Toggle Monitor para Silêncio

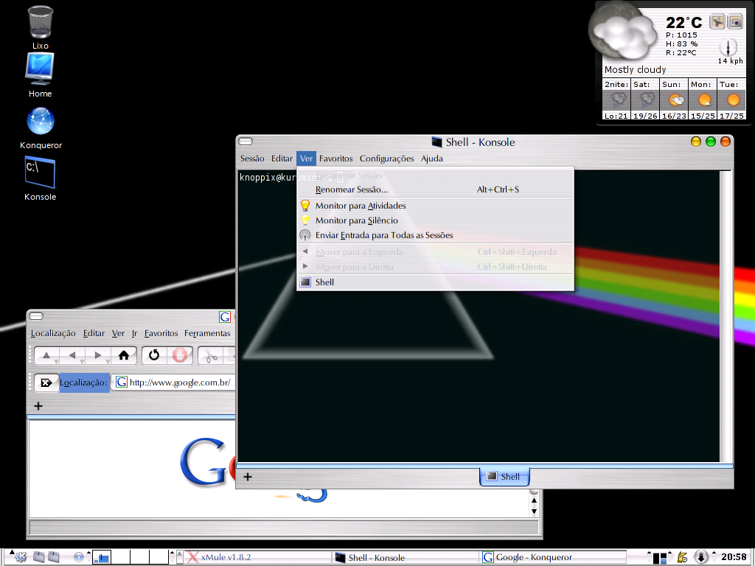point(435,220)
